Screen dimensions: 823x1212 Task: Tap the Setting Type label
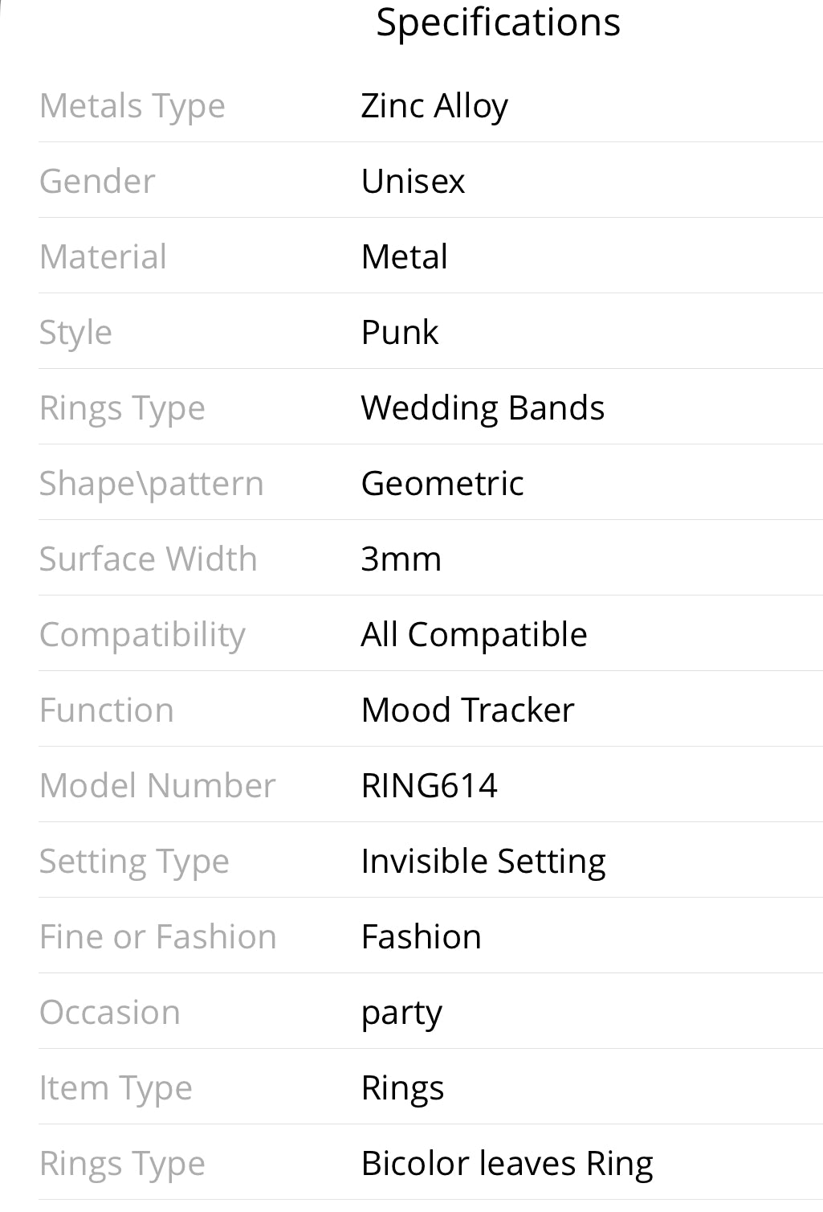[x=134, y=862]
